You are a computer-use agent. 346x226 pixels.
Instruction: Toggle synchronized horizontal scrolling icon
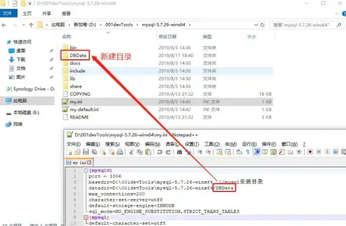(228, 152)
